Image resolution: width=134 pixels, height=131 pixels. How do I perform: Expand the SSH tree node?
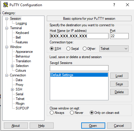click(x=12, y=89)
